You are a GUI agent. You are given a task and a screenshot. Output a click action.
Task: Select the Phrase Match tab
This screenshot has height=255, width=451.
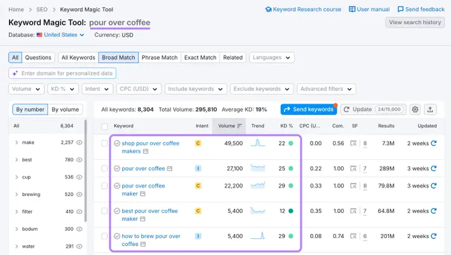coord(159,57)
